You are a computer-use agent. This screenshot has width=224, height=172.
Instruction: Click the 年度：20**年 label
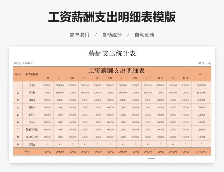point(23,63)
